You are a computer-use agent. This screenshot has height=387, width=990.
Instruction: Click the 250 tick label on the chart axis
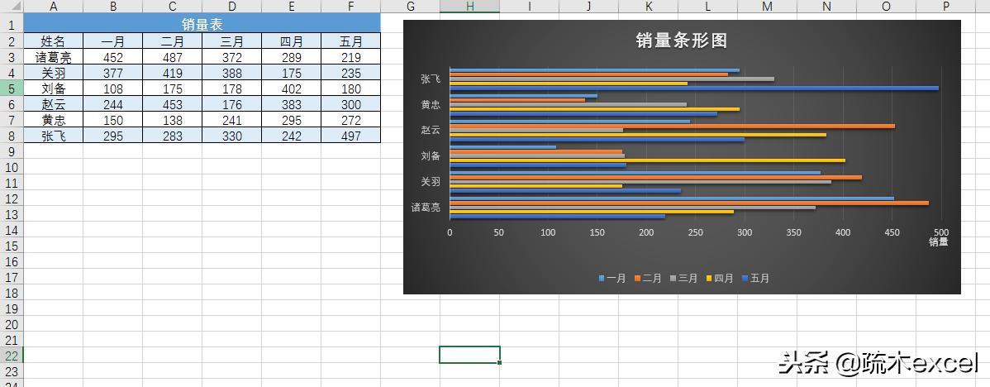click(695, 232)
